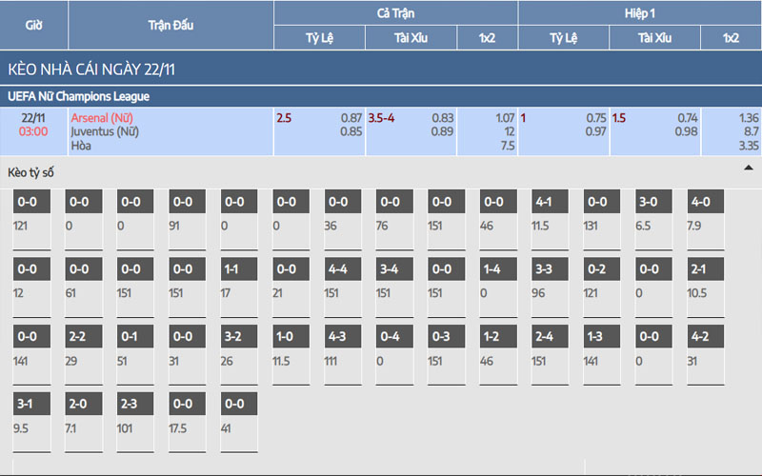Choose first-half Tài Xỉu odds 0.74
762x476 pixels.
pyautogui.click(x=686, y=117)
